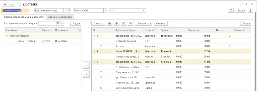Refresh data with the green arrow button
Viewport: 257px width, 91px height.
pyautogui.click(x=231, y=10)
